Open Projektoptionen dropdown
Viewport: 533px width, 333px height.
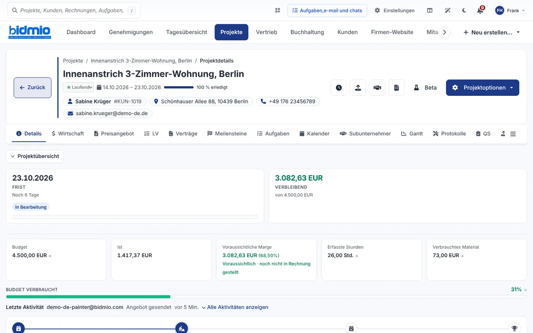tap(482, 87)
